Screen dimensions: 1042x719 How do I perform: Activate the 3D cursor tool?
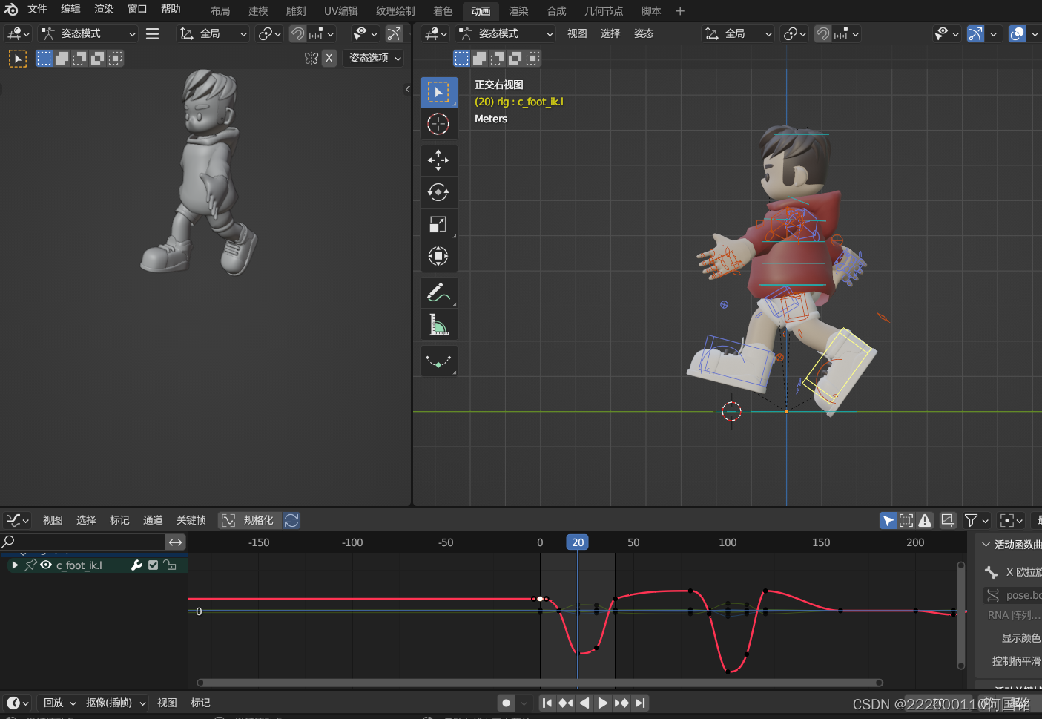[x=438, y=124]
